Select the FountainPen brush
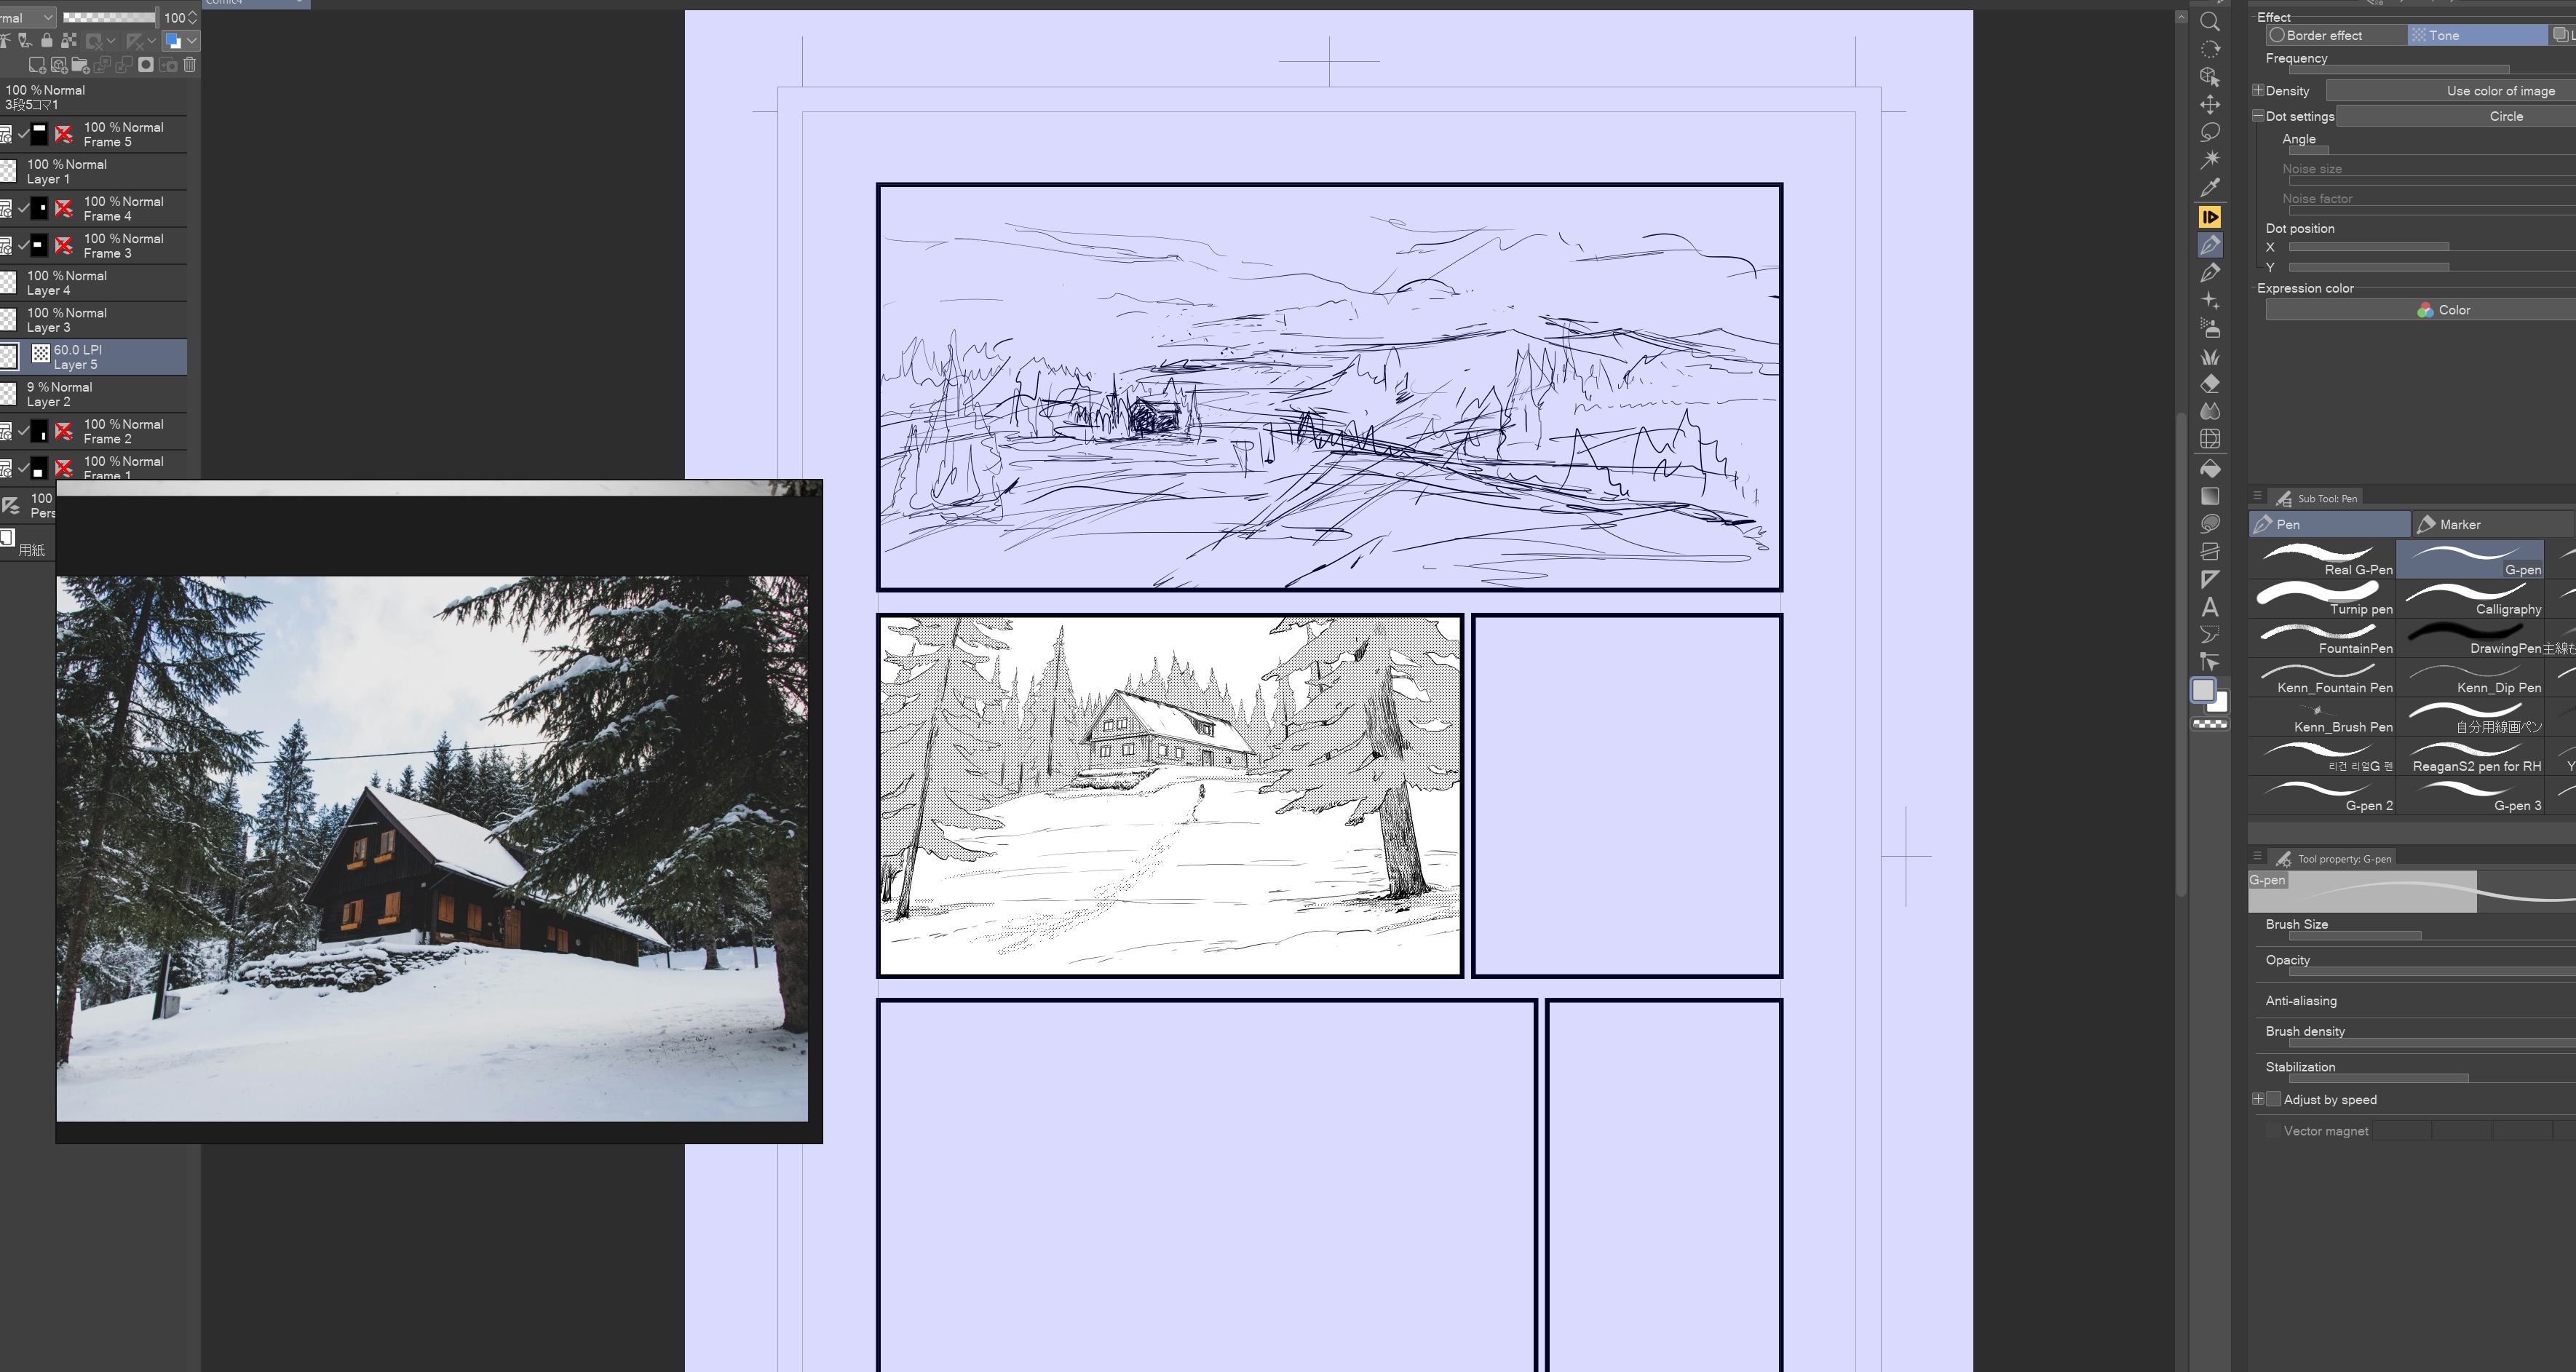This screenshot has height=1372, width=2576. coord(2322,638)
